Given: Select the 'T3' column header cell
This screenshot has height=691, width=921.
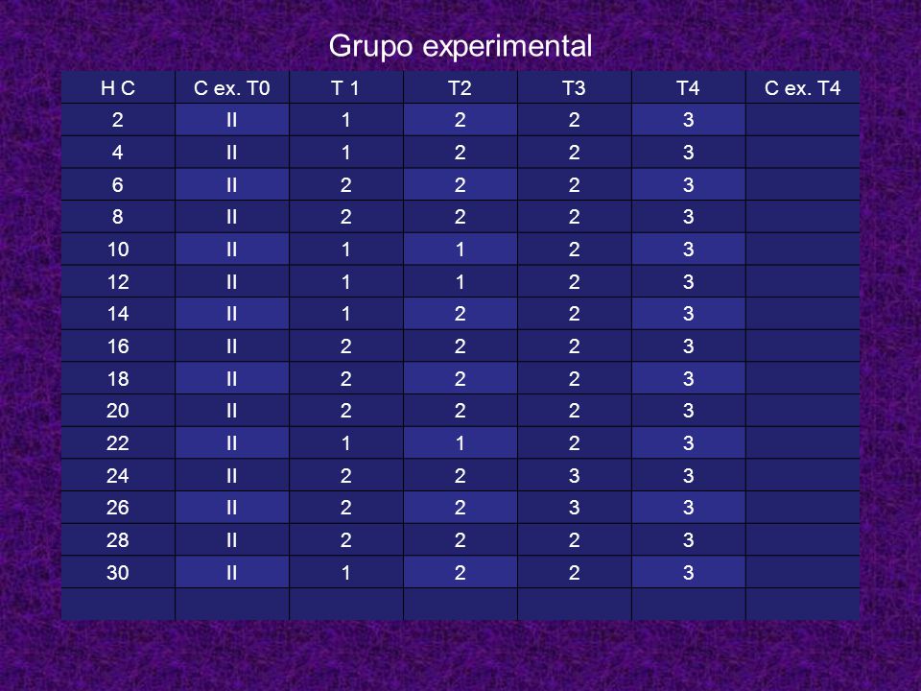Looking at the screenshot, I should point(574,87).
